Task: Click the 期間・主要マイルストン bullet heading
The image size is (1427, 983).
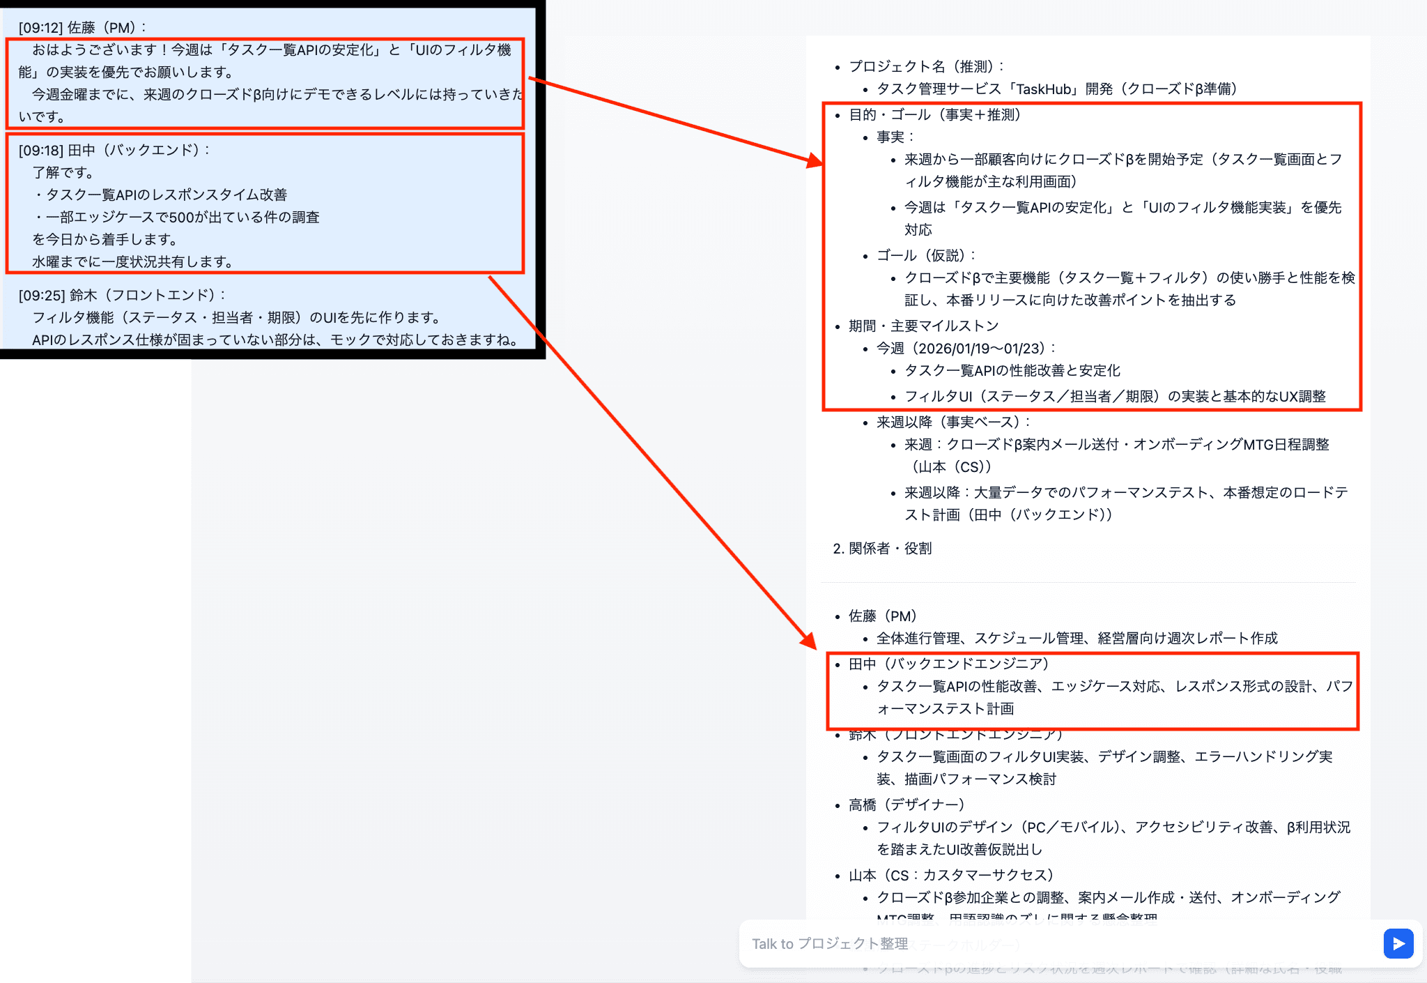Action: (x=923, y=326)
